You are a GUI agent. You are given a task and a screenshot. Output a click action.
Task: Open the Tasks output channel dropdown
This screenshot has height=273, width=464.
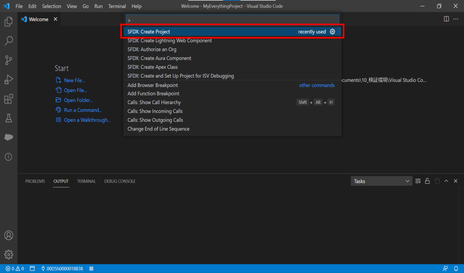click(x=381, y=181)
